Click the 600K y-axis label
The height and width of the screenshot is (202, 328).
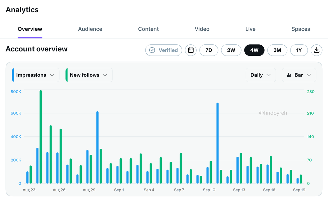pyautogui.click(x=16, y=113)
